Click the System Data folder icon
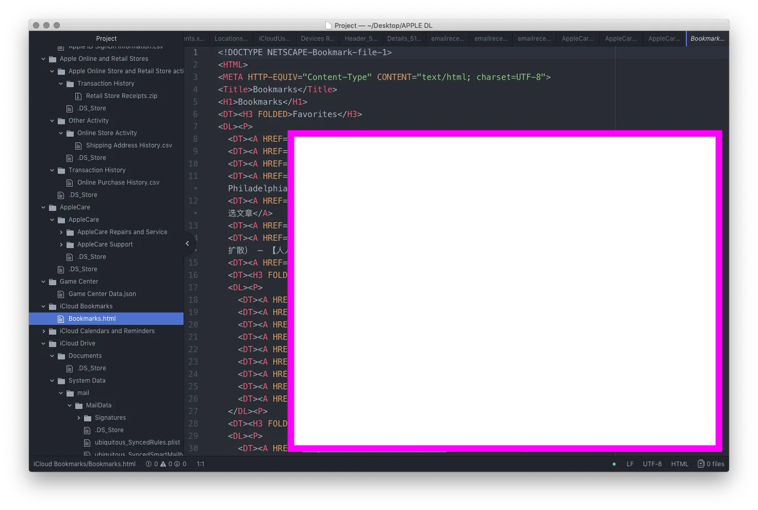The width and height of the screenshot is (758, 510). tap(61, 381)
